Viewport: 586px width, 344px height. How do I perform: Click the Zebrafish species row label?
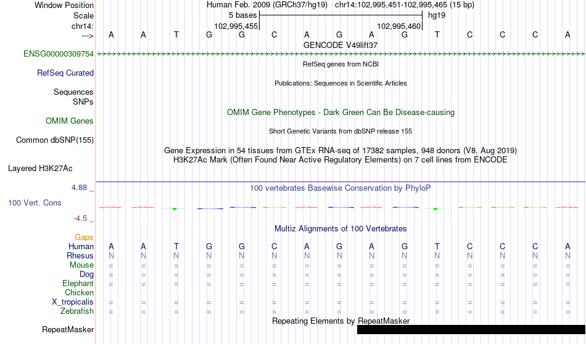[77, 311]
